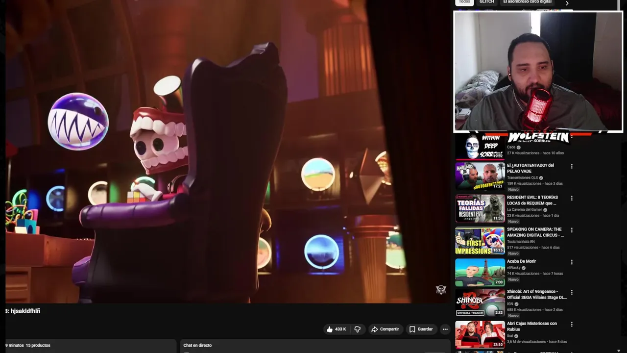The width and height of the screenshot is (627, 353).
Task: Open options menu for PELAO VADE video
Action: [x=572, y=166]
